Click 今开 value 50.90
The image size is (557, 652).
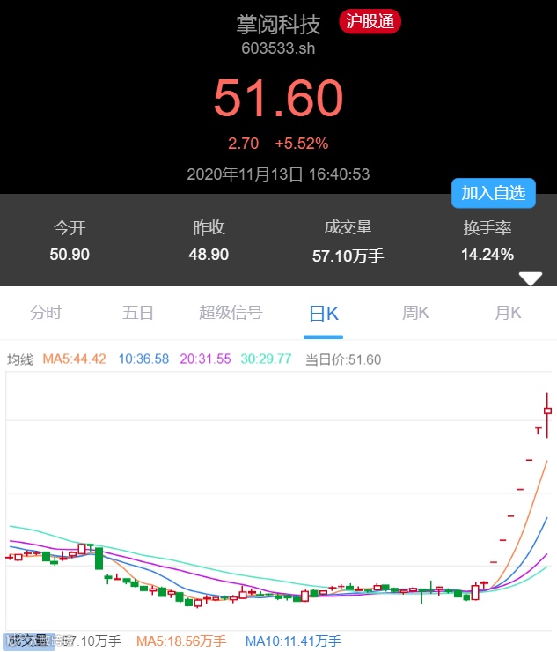pos(70,255)
